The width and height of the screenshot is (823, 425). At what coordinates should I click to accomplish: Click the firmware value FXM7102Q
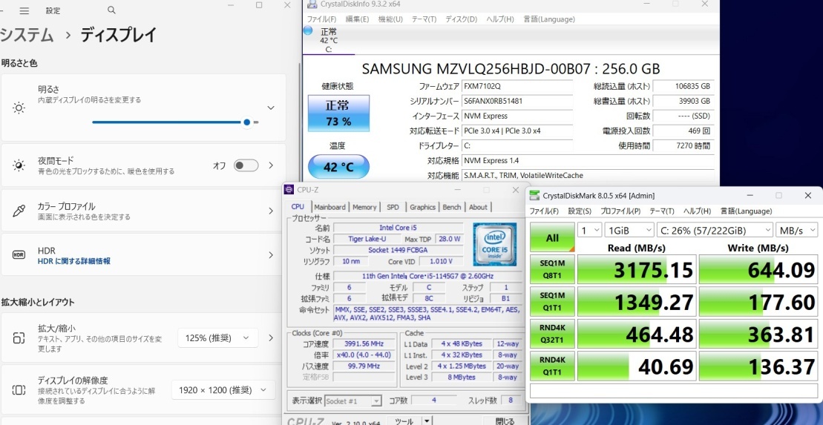(x=517, y=87)
